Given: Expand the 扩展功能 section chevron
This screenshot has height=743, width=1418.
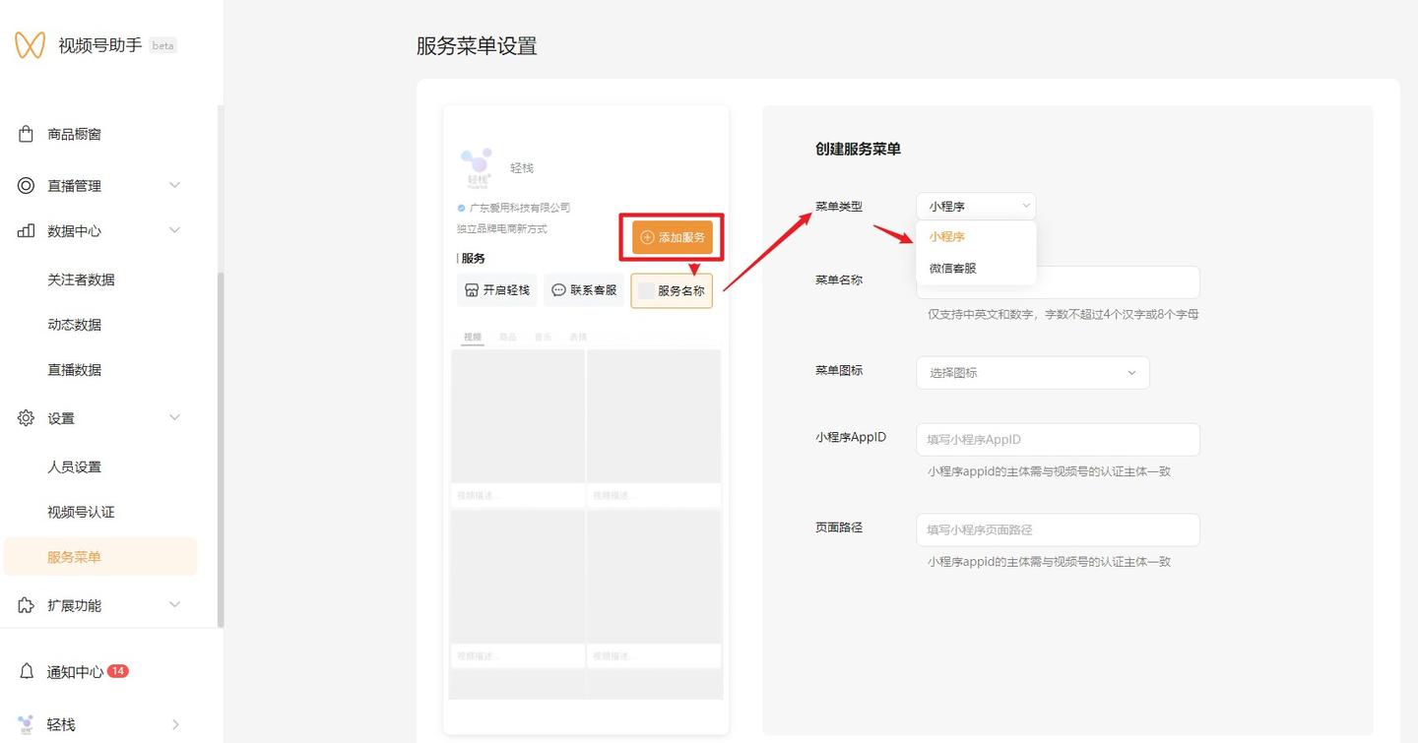Looking at the screenshot, I should coord(175,604).
